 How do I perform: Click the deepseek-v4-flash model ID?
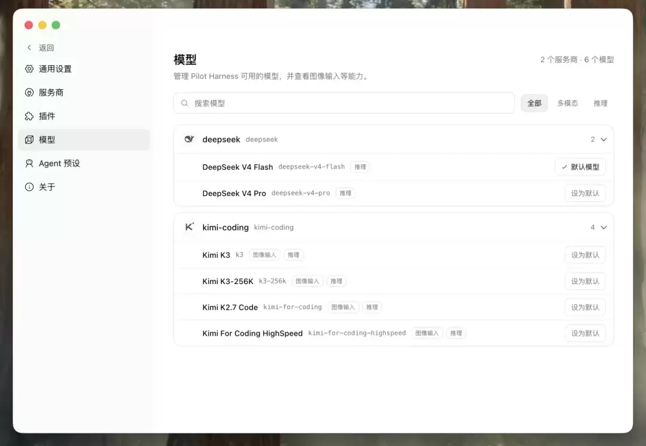(x=312, y=166)
